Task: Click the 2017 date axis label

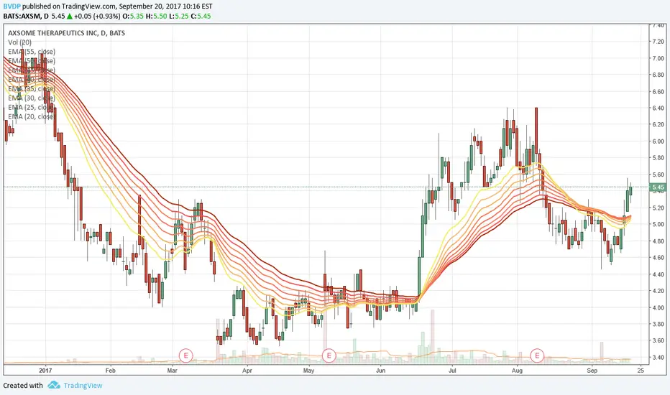Action: pyautogui.click(x=45, y=371)
